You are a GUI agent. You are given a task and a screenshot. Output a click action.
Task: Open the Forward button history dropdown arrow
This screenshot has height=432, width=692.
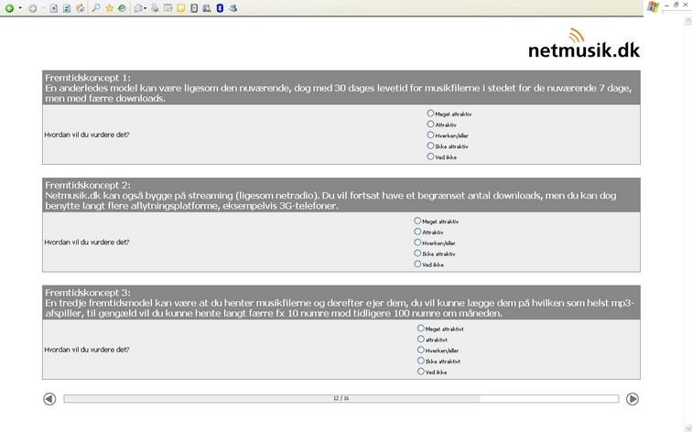[42, 8]
